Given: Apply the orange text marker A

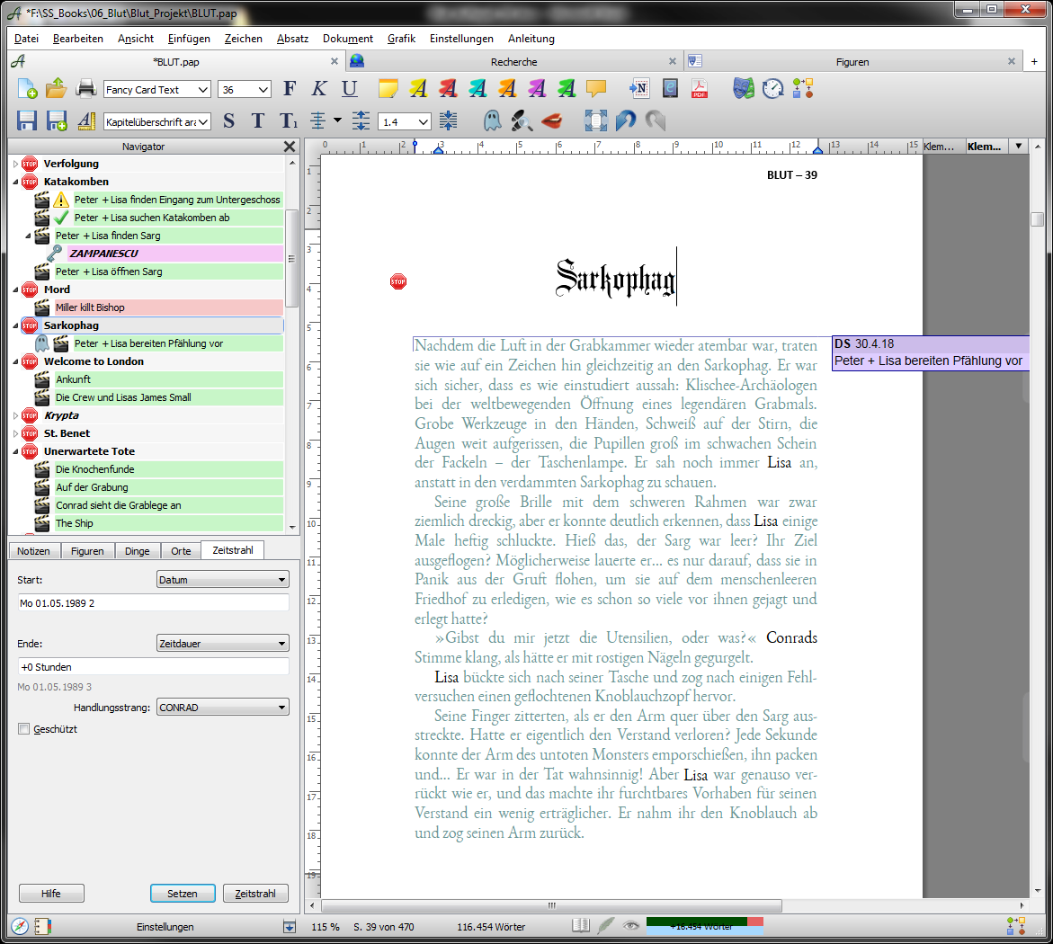Looking at the screenshot, I should click(x=507, y=89).
